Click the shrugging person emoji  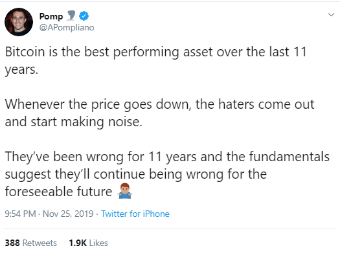pyautogui.click(x=125, y=191)
